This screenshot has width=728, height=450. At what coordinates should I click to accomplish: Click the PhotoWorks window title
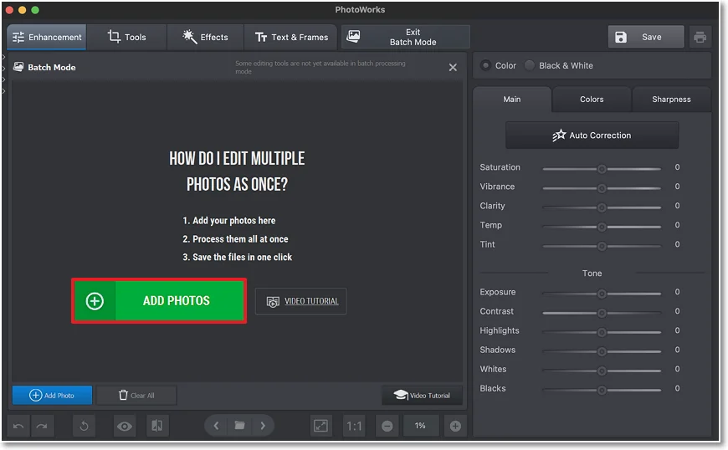click(x=360, y=9)
